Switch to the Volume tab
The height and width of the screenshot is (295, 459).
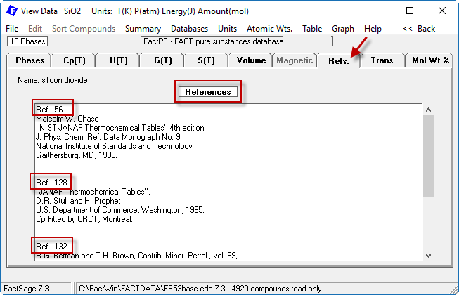[251, 60]
